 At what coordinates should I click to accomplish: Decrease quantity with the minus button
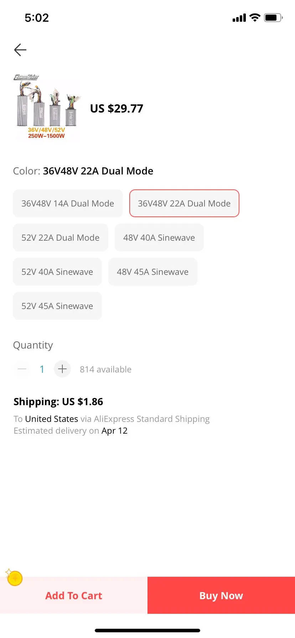tap(22, 369)
